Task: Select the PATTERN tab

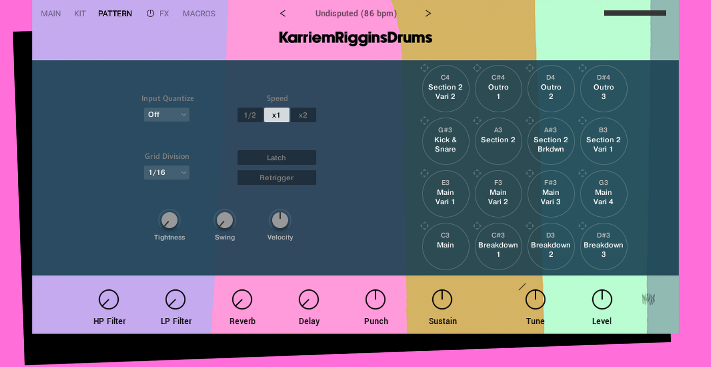Action: (x=115, y=14)
